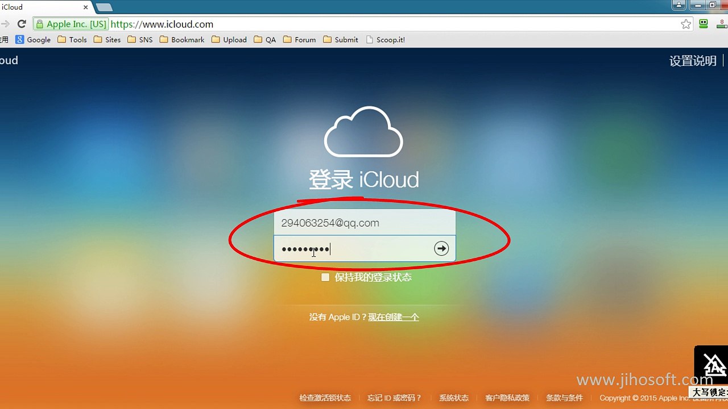728x409 pixels.
Task: Reload the page with the refresh icon
Action: (22, 24)
